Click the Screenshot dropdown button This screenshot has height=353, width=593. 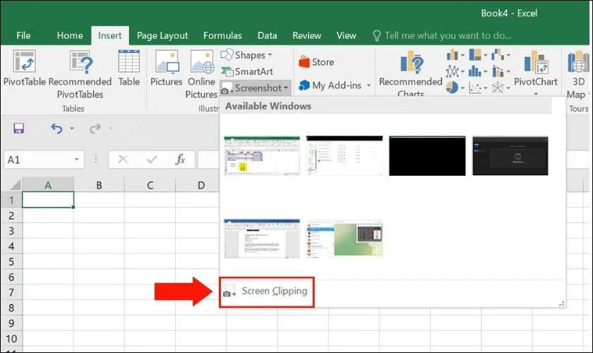pyautogui.click(x=256, y=88)
